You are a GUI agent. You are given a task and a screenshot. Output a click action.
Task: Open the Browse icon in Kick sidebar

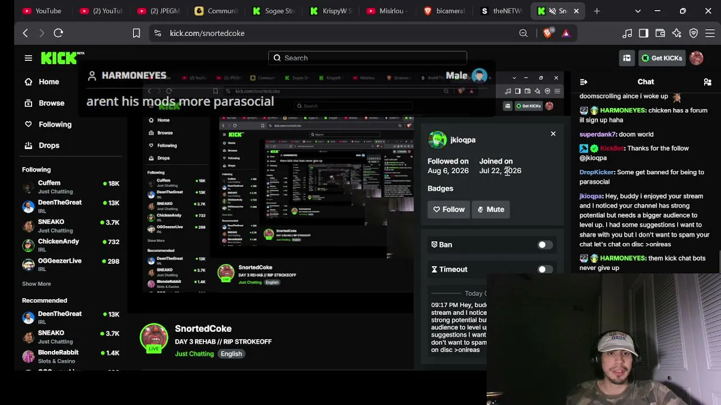(x=28, y=103)
